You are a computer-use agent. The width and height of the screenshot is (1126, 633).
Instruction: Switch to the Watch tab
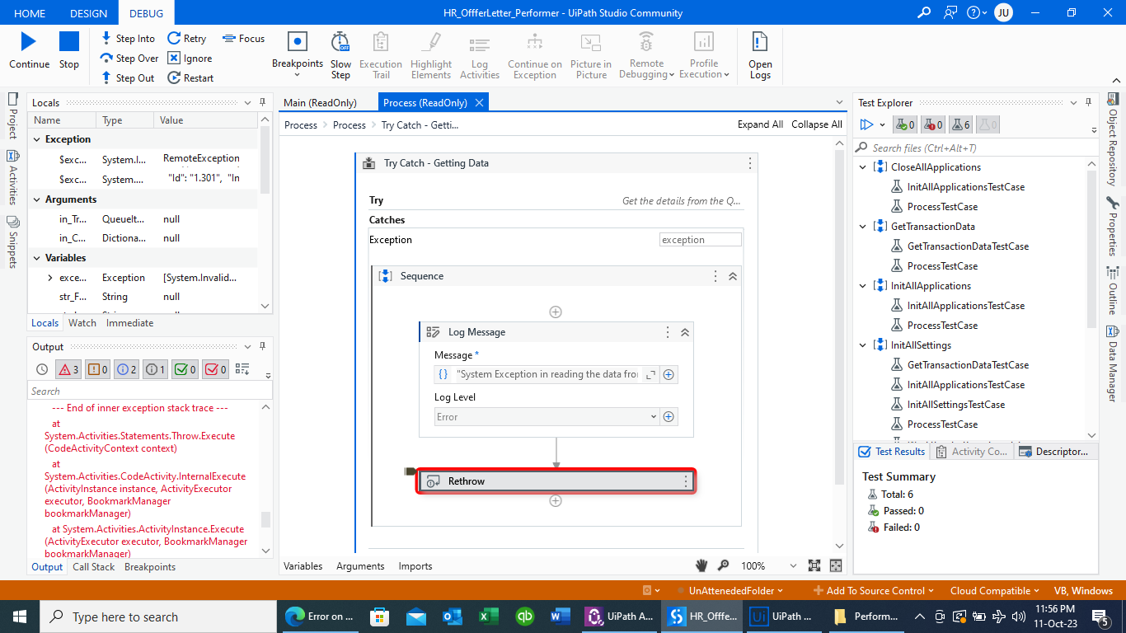click(82, 323)
